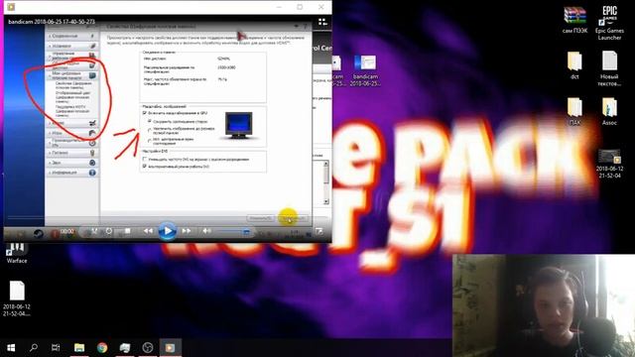The image size is (635, 357).
Task: Expand the Power section in Catalyst sidebar
Action: (x=72, y=153)
